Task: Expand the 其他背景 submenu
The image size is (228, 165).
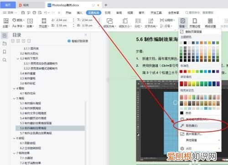Action: (200, 140)
